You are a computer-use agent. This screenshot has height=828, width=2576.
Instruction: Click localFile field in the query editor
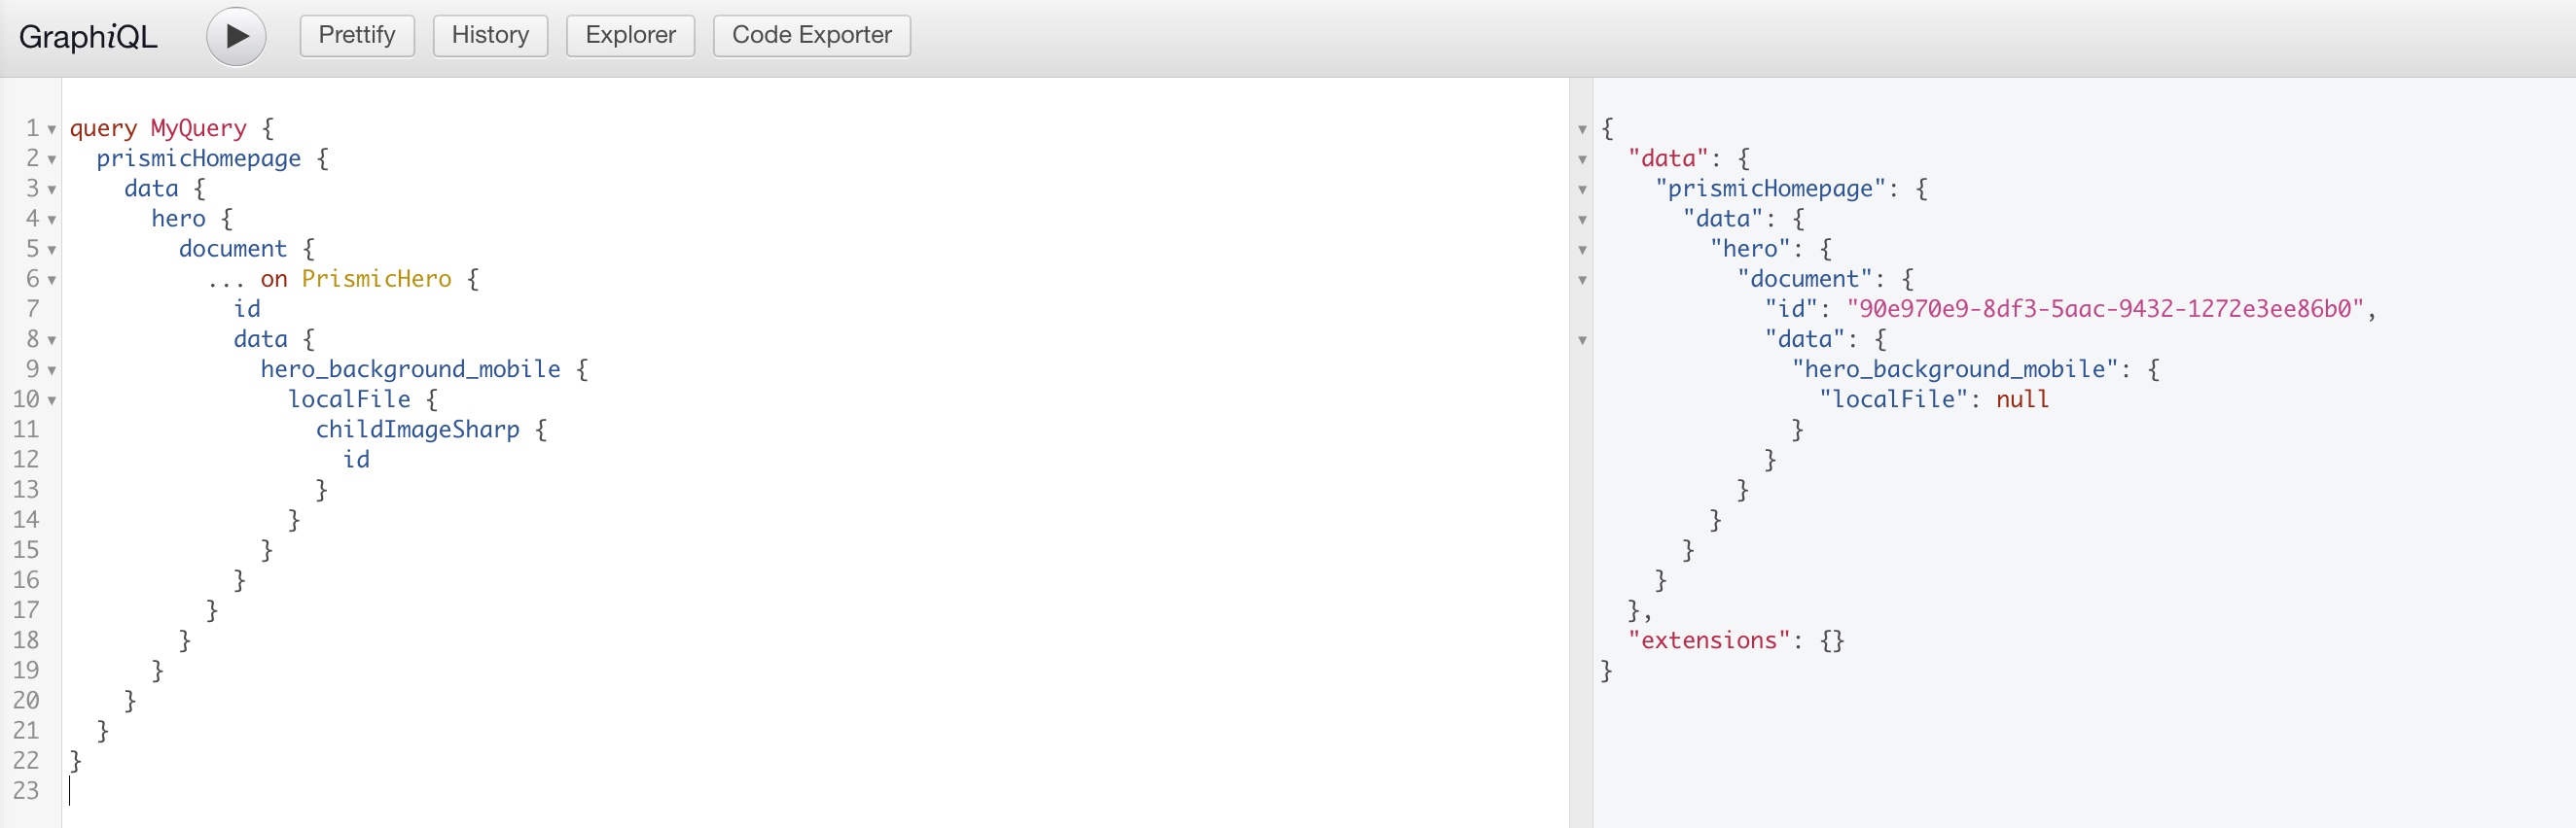349,399
